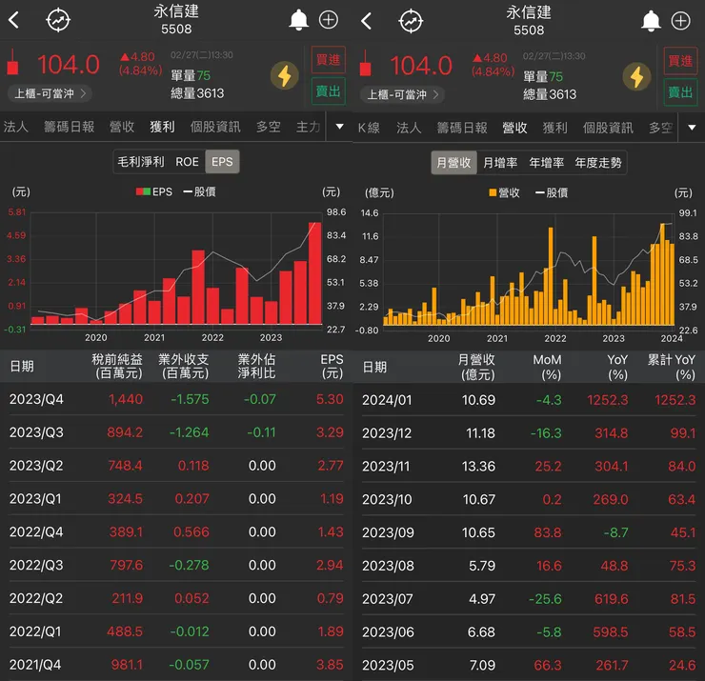
Task: Select 營收 tab in right panel
Action: (x=514, y=128)
